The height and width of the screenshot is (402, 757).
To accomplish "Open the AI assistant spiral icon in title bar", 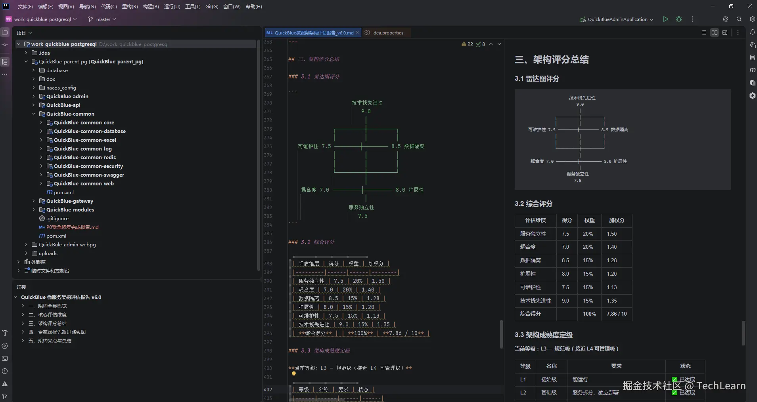I will pyautogui.click(x=726, y=19).
